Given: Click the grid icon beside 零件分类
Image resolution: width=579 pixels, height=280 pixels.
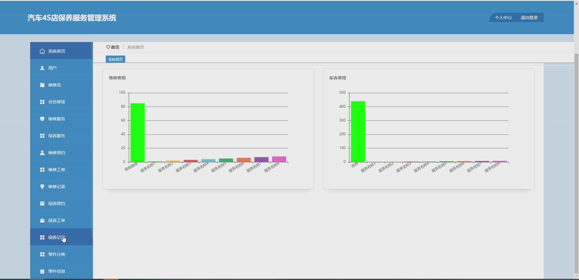Looking at the screenshot, I should (x=42, y=254).
